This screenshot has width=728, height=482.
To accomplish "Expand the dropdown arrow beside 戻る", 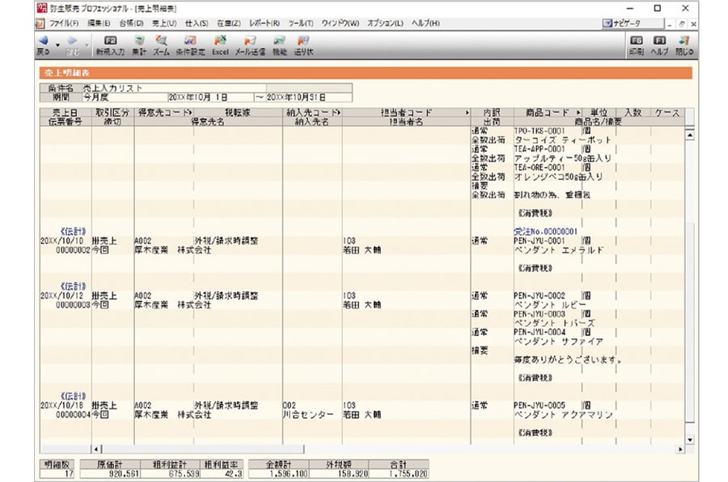I will click(57, 45).
